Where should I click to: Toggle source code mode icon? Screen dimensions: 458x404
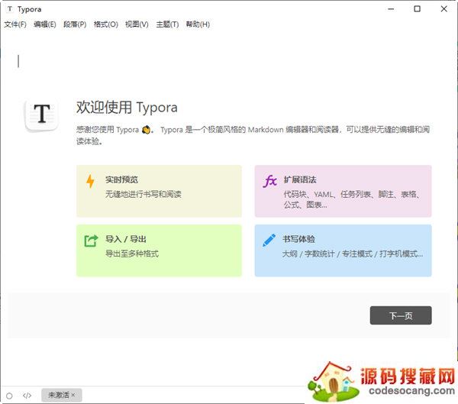[27, 396]
